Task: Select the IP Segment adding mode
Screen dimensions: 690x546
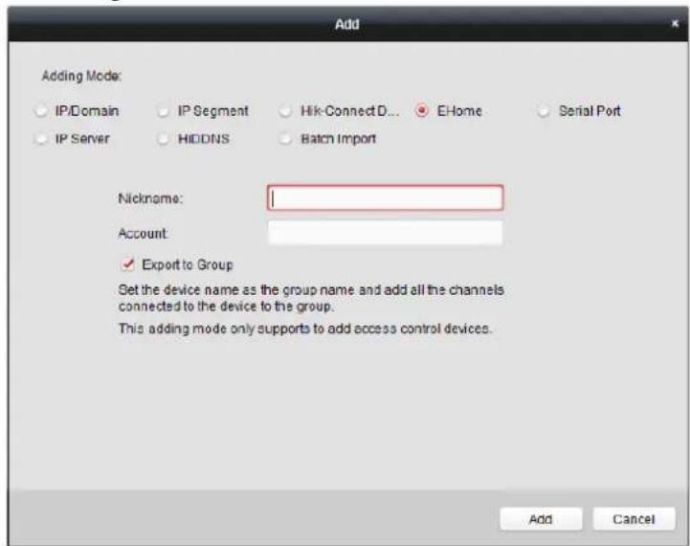Action: pyautogui.click(x=163, y=111)
